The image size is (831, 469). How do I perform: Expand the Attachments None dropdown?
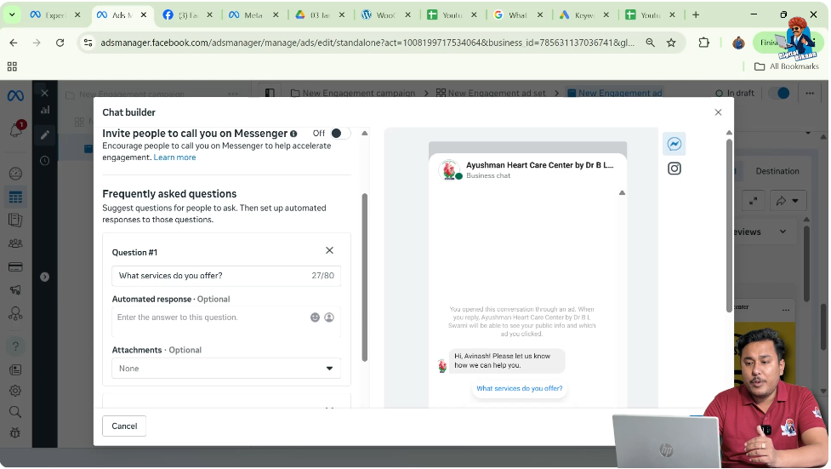(x=226, y=369)
